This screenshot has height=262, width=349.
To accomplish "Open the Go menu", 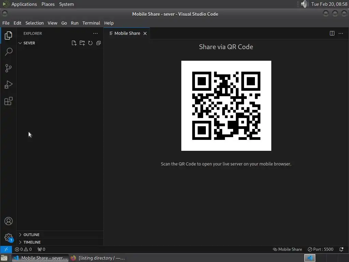I will [64, 23].
